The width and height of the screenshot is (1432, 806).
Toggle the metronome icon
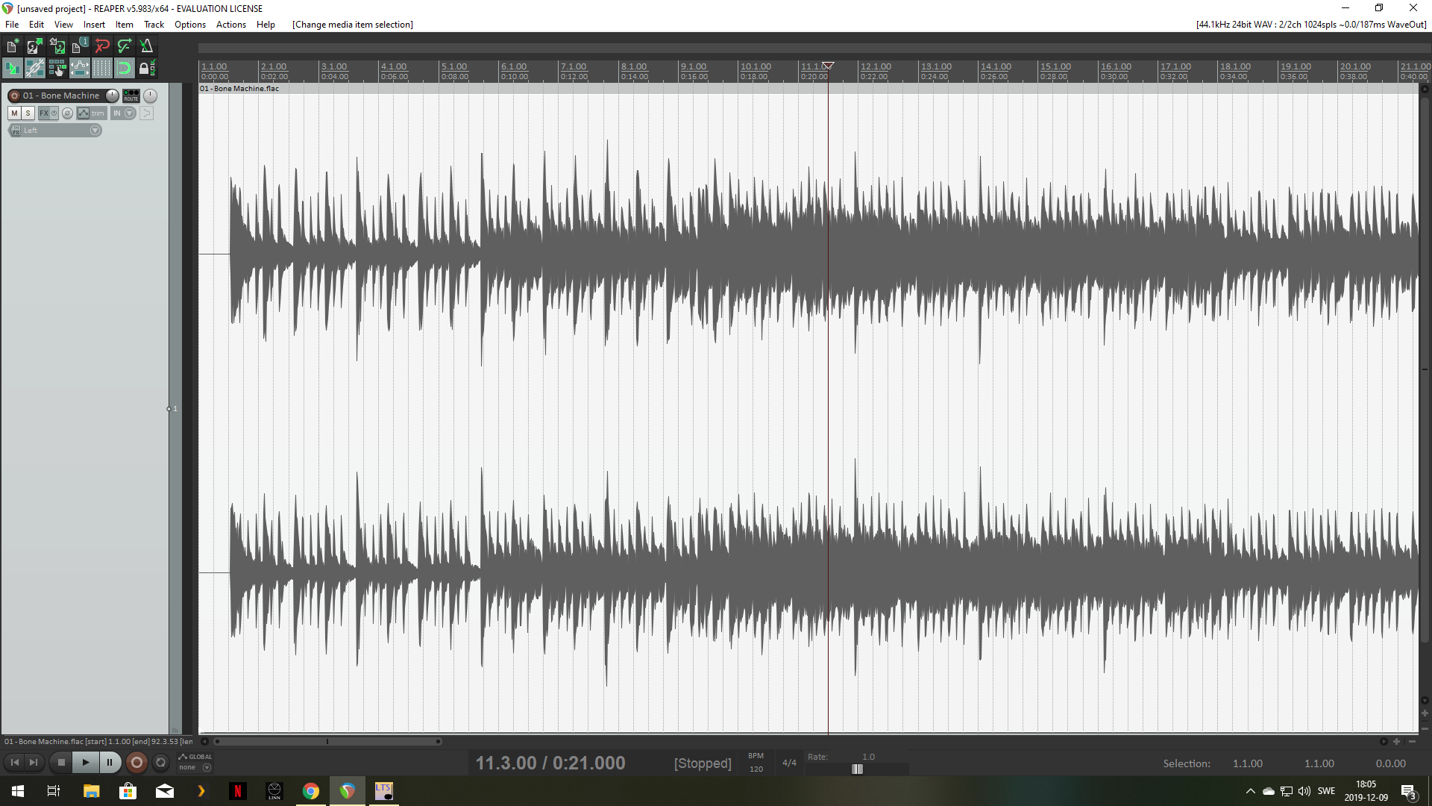pyautogui.click(x=147, y=46)
